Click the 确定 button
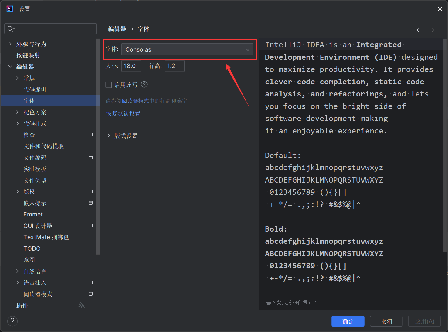The height and width of the screenshot is (332, 448). click(348, 321)
